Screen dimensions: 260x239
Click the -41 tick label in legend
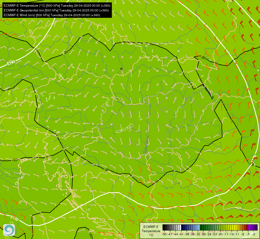pos(181,234)
